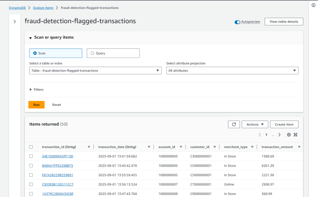This screenshot has width=318, height=197.
Task: Open the transaction_id column filter
Action: [89, 147]
